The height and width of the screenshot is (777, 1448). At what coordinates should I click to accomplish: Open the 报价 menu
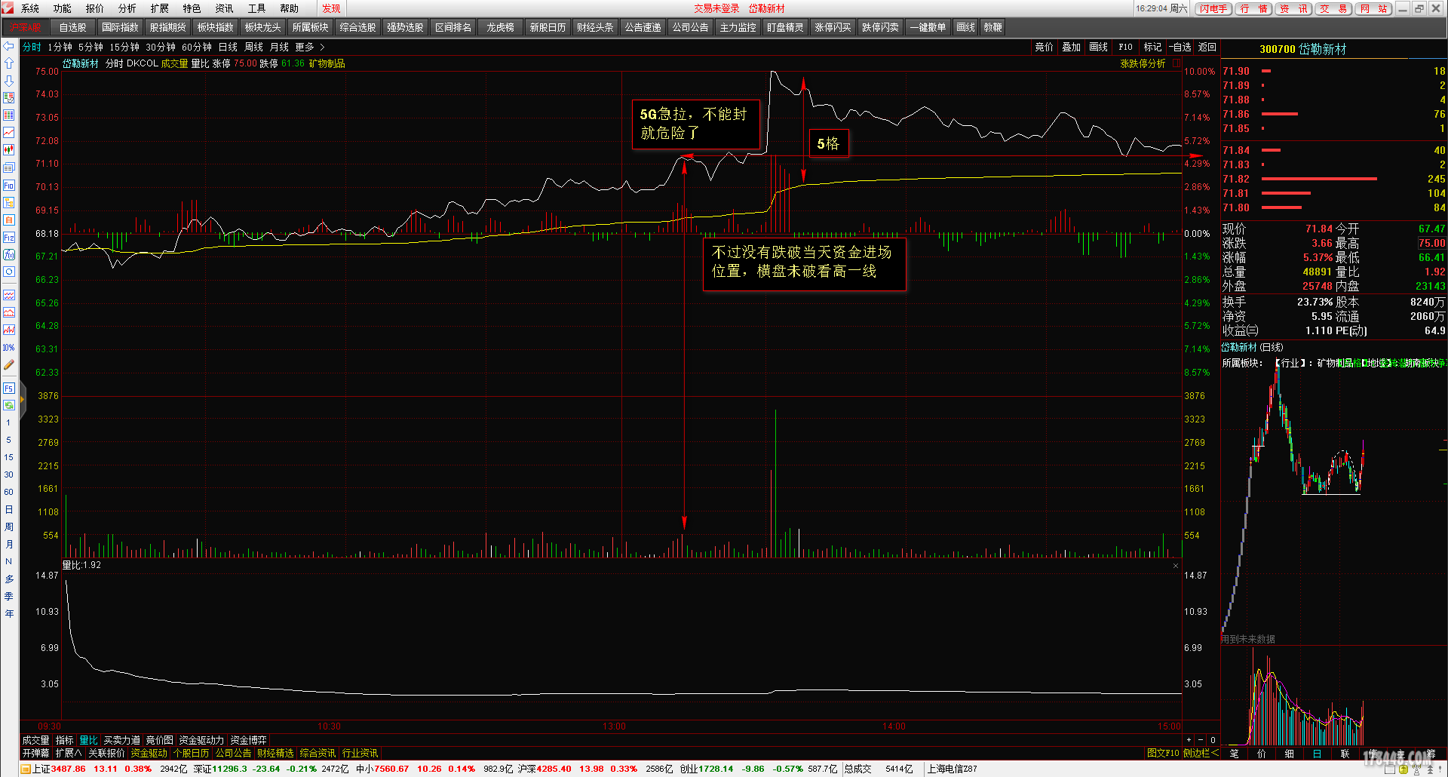click(x=95, y=8)
